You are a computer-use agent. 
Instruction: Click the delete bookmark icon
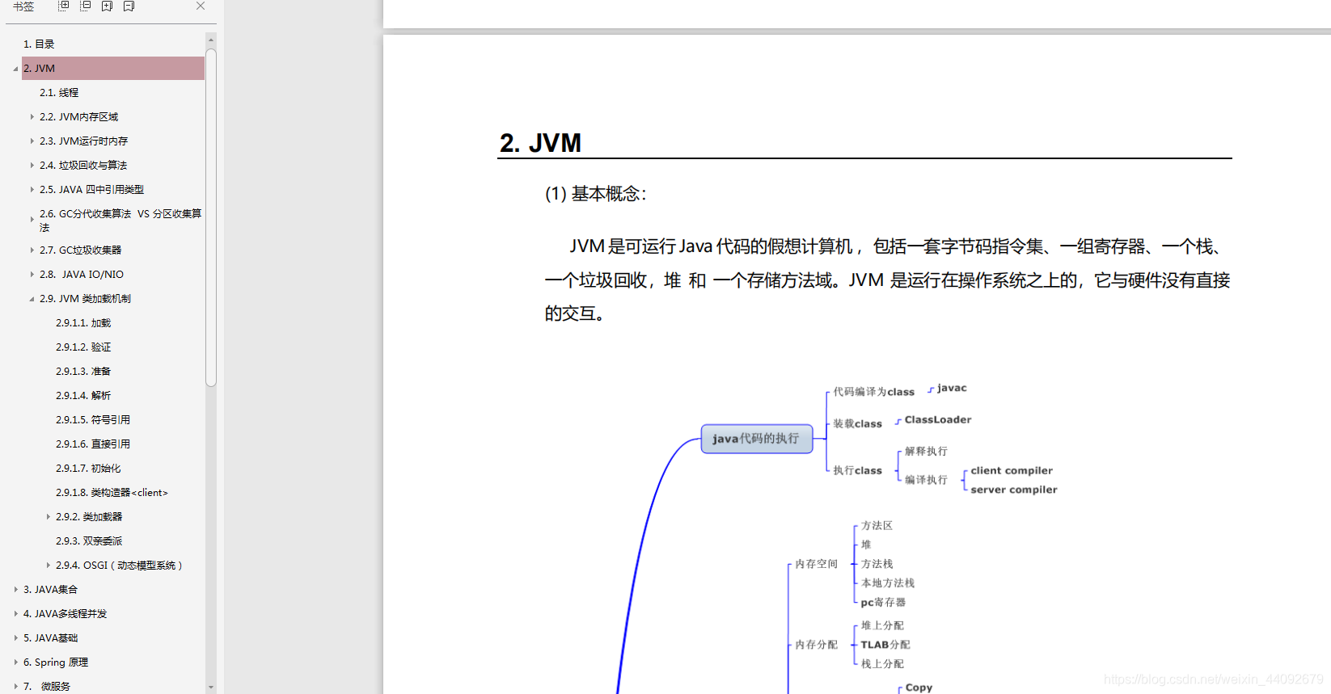tap(129, 6)
